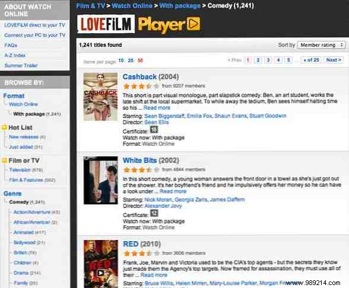
Task: Click the Player play-arrow logo icon
Action: (193, 24)
